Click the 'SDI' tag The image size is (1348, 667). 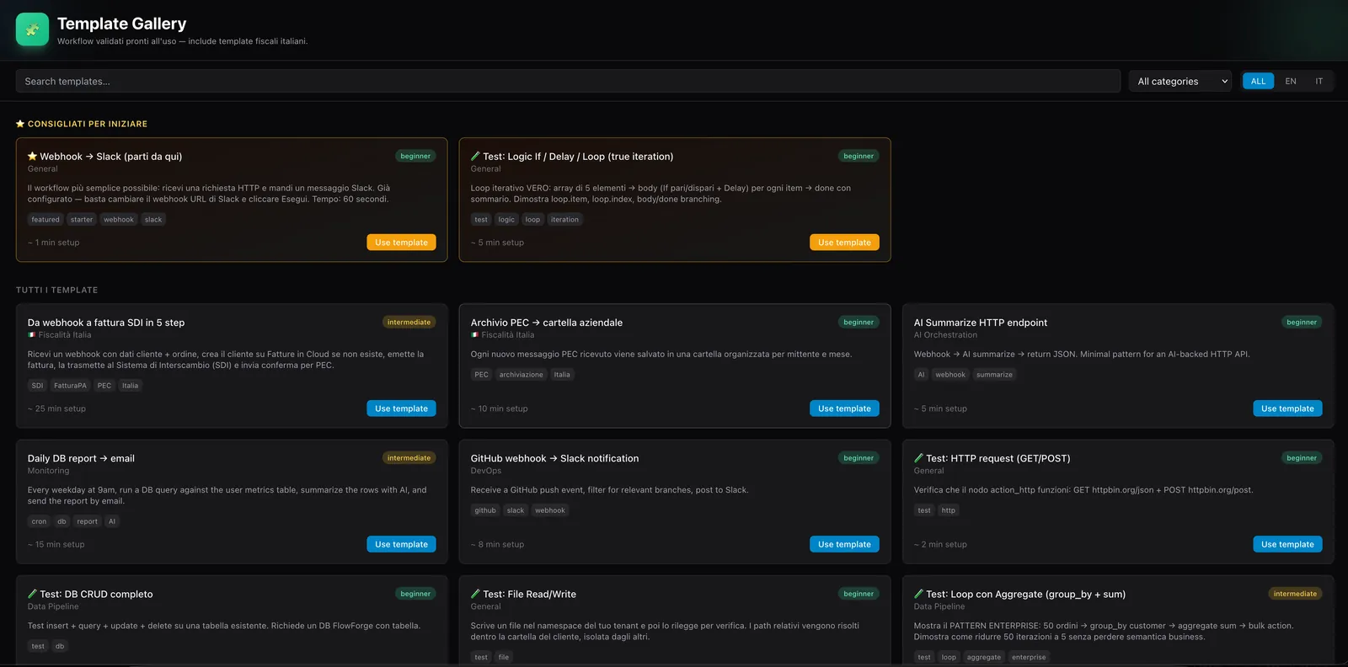pos(37,386)
